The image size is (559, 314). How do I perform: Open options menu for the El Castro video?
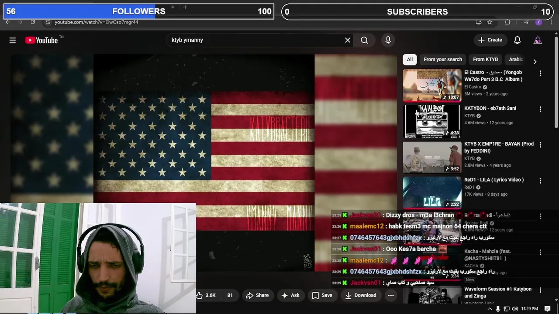[540, 73]
